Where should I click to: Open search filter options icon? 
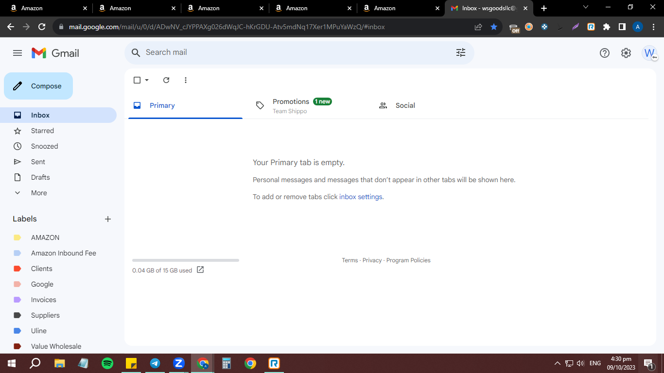tap(461, 52)
